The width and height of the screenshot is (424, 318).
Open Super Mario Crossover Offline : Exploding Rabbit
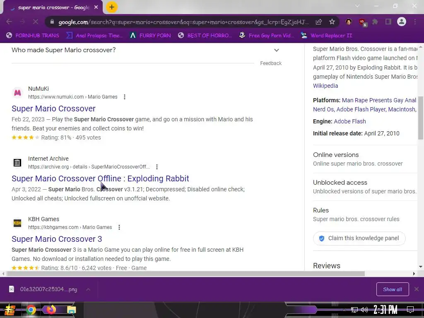(100, 178)
